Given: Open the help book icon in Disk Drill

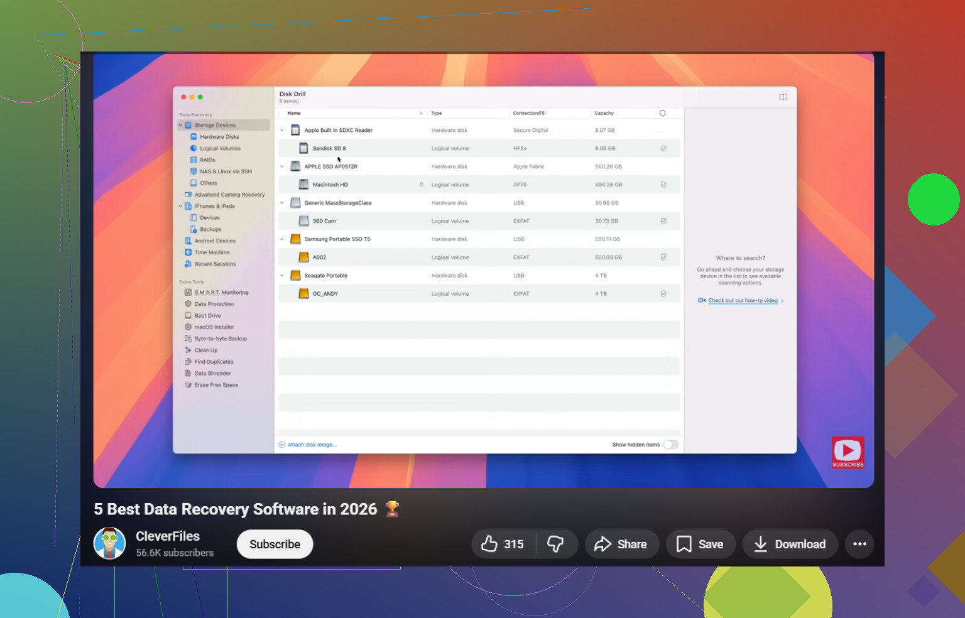Looking at the screenshot, I should [x=783, y=97].
